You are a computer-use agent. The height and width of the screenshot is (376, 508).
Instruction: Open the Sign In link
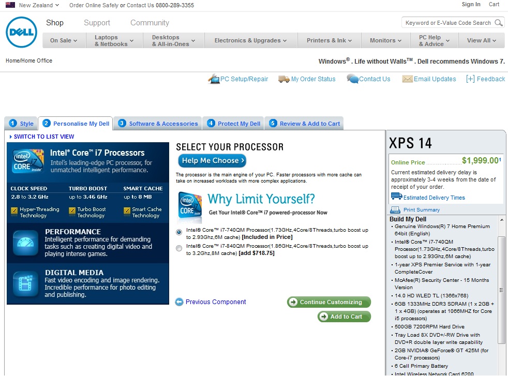point(471,4)
